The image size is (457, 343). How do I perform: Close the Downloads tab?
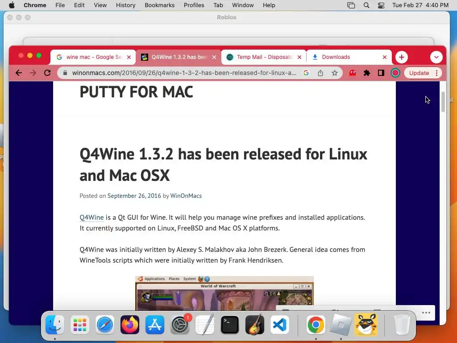tap(384, 57)
